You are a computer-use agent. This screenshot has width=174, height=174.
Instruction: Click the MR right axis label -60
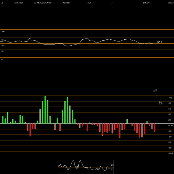tap(170, 142)
